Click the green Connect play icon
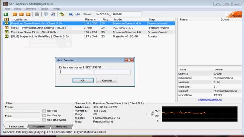This screenshot has height=137, width=244. click(x=6, y=14)
